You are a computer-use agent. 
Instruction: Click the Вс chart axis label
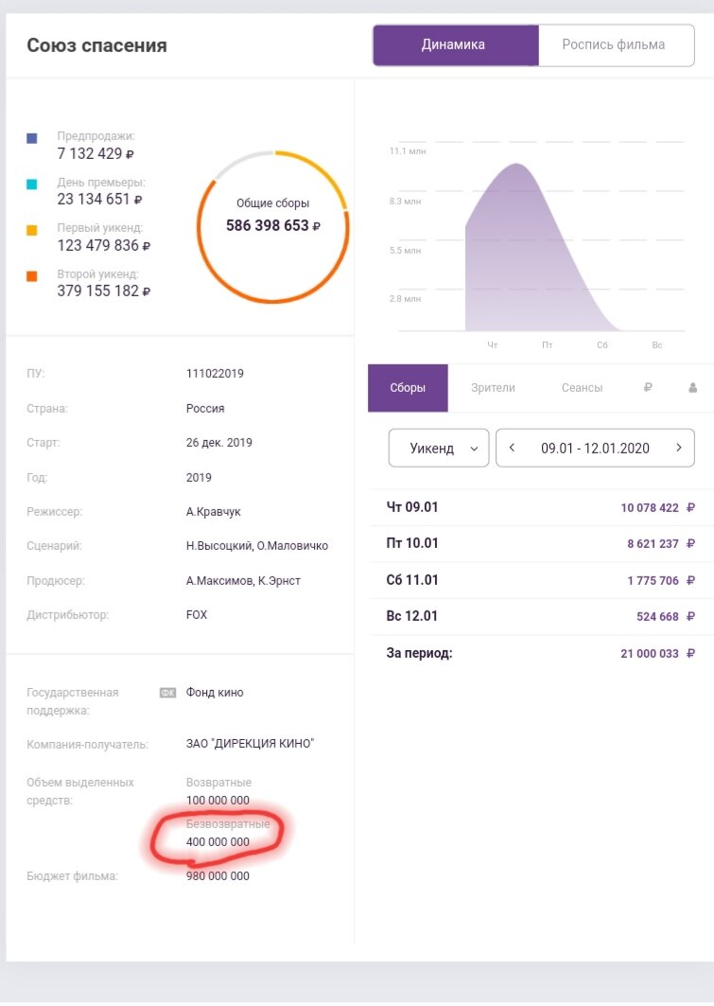657,345
